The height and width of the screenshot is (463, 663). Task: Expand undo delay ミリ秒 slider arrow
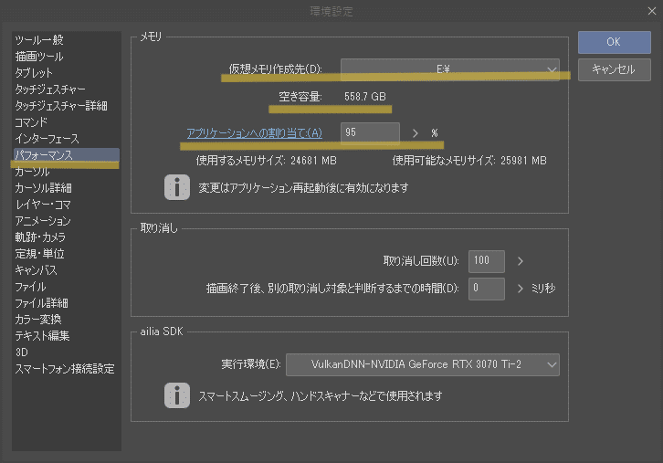521,289
